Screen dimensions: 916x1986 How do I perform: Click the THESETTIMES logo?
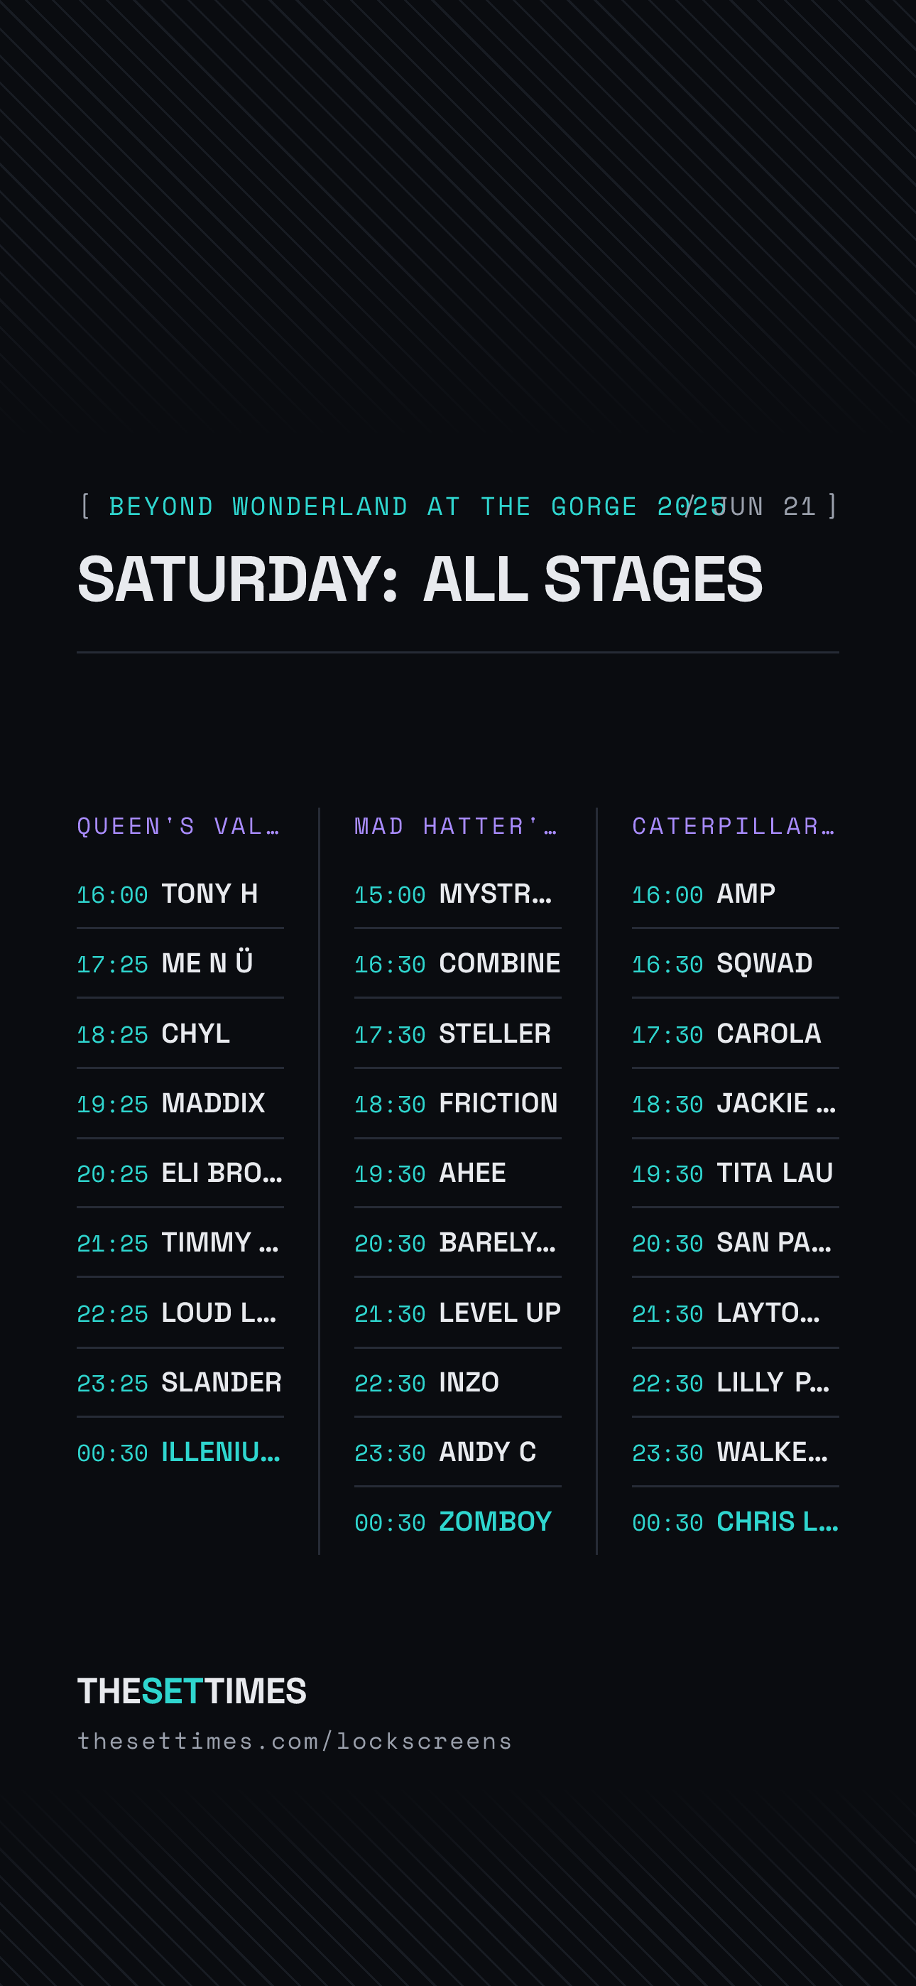(x=192, y=1691)
